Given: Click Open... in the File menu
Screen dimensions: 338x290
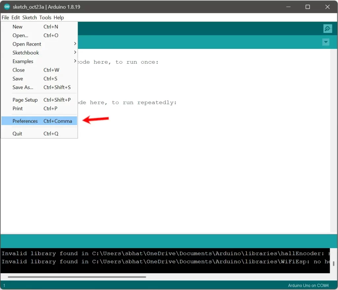Looking at the screenshot, I should click(20, 35).
